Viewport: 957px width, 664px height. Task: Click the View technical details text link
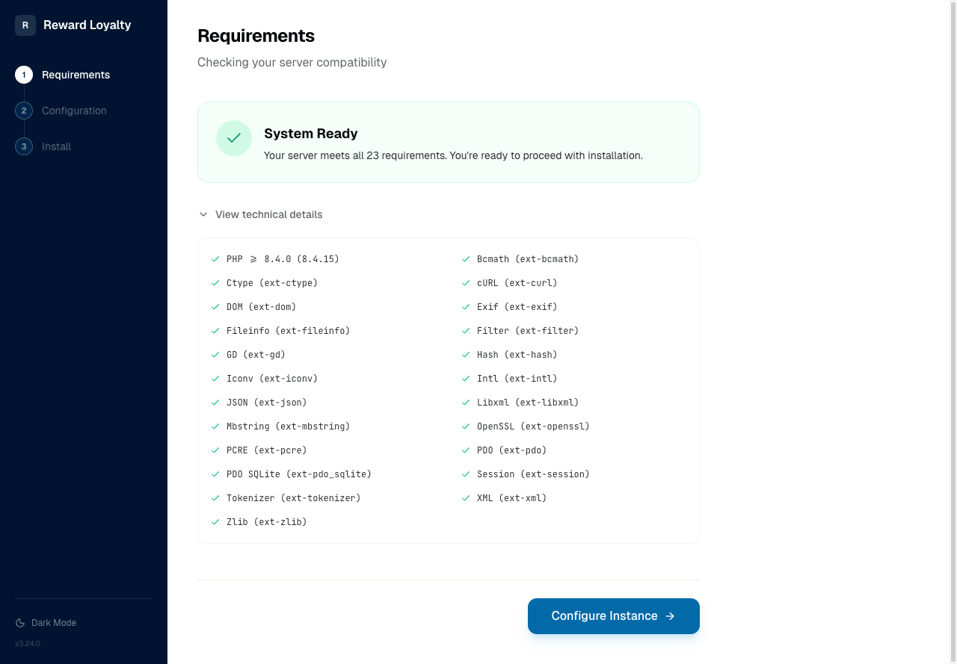[268, 214]
